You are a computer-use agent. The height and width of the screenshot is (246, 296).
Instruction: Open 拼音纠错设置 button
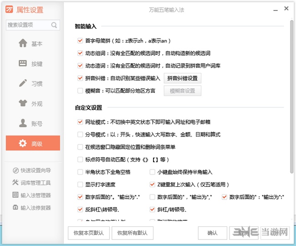[182, 78]
